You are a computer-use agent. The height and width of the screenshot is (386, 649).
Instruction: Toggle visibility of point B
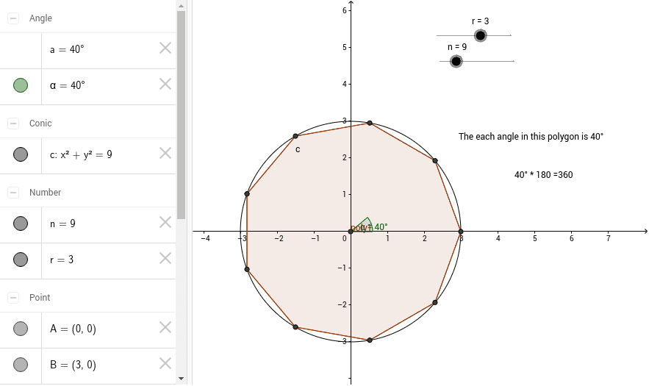click(x=21, y=365)
